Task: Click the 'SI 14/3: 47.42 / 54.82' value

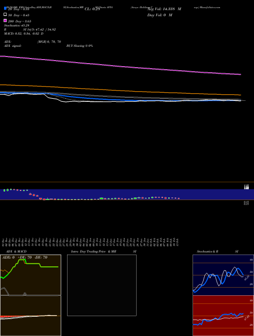Action: 39,30
